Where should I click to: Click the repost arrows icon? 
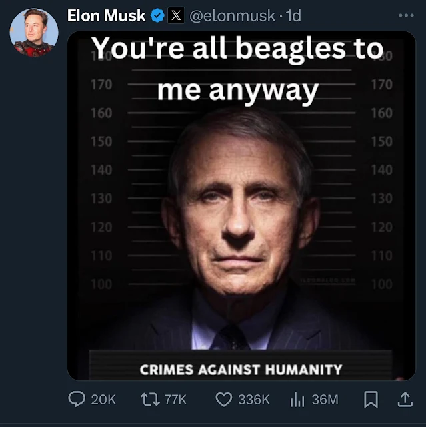click(149, 399)
